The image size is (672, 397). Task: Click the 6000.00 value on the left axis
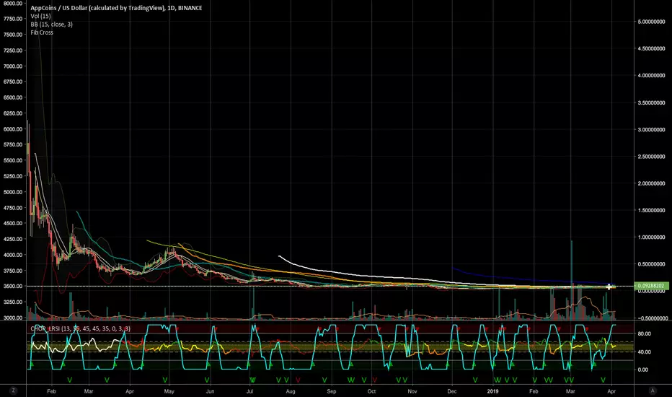click(x=13, y=129)
